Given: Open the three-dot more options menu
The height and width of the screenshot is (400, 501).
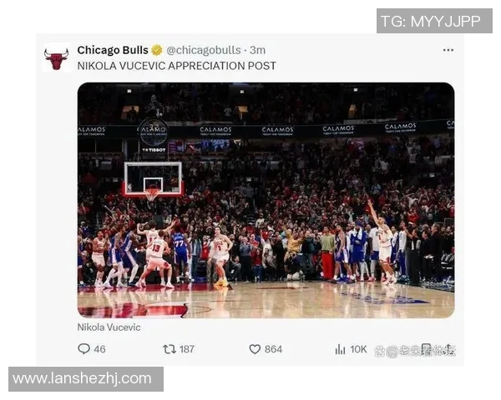Looking at the screenshot, I should tap(448, 50).
